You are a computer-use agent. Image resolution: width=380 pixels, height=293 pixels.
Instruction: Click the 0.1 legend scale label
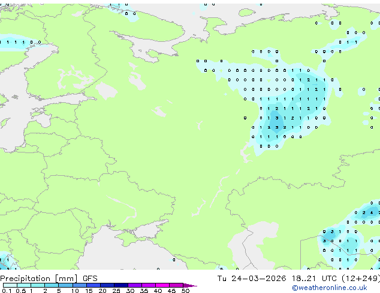[7, 291]
